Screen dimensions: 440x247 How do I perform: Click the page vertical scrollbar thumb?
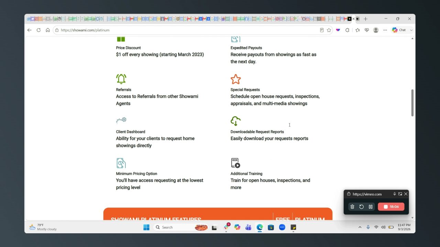[412, 103]
